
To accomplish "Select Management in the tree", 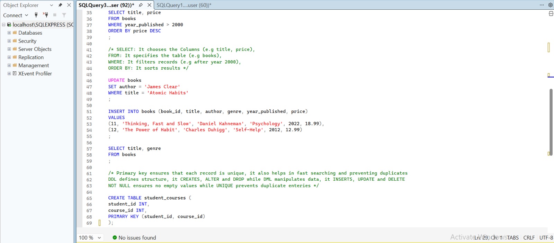I will click(34, 65).
